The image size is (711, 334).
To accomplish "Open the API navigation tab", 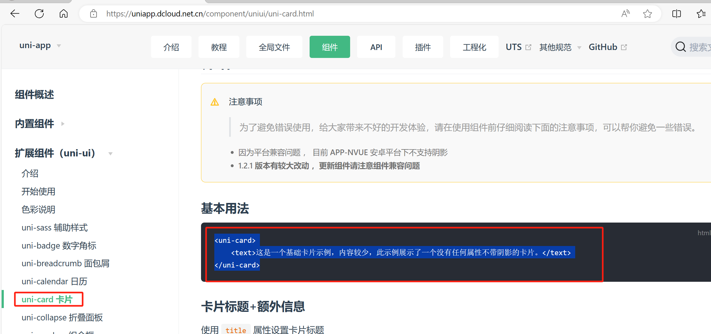I will [376, 47].
